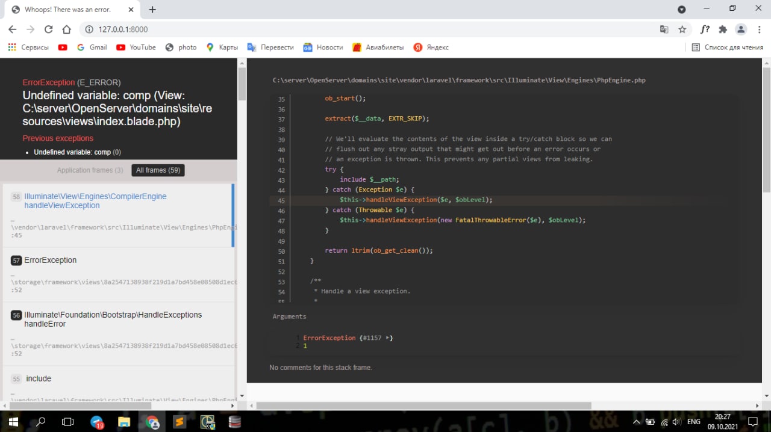The height and width of the screenshot is (432, 771).
Task: Select the All frames (59) tab
Action: pos(158,170)
